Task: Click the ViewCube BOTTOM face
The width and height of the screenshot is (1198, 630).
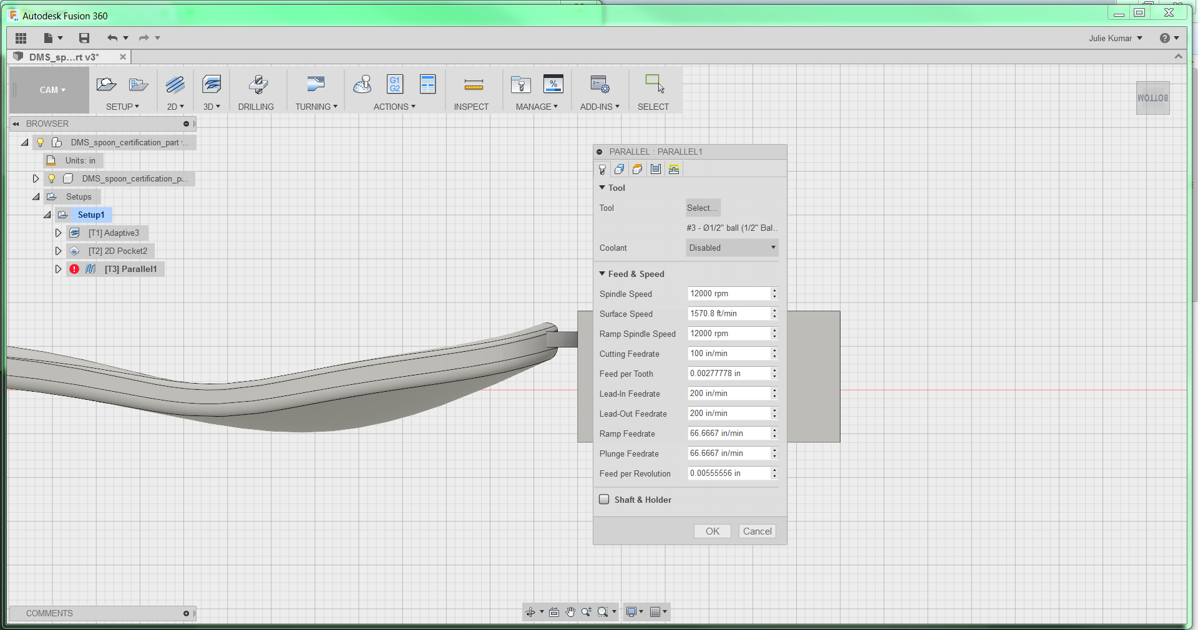Action: pos(1152,98)
